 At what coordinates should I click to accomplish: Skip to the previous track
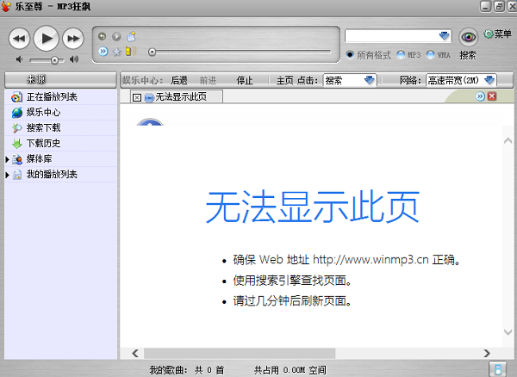pos(20,38)
